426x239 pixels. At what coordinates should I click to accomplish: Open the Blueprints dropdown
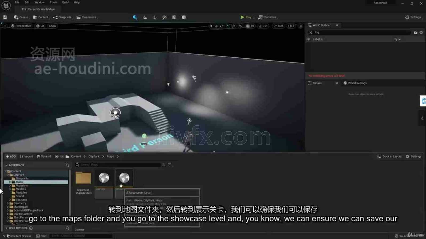pyautogui.click(x=63, y=17)
